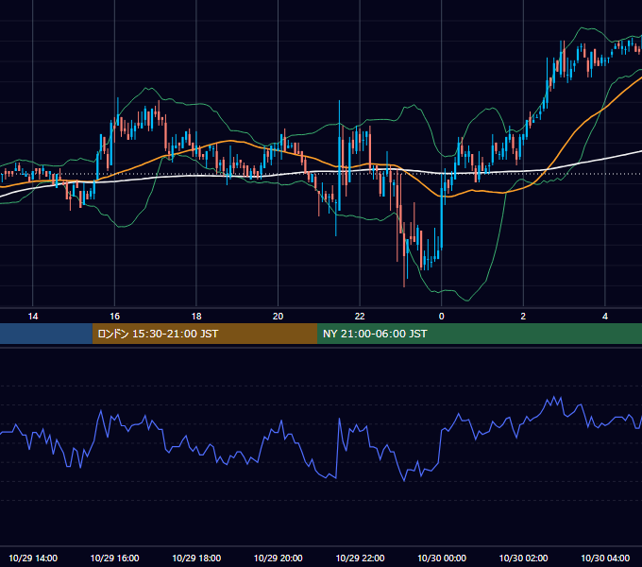Click the NY 21:00-06:00 JST session bar
Screen dimensions: 642x567
tap(480, 334)
